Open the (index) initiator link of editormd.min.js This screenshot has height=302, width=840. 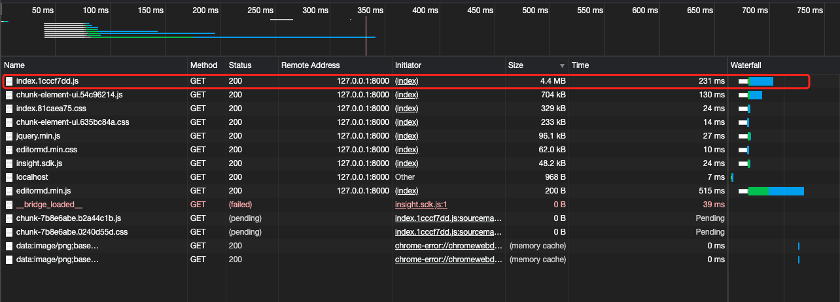tap(406, 191)
